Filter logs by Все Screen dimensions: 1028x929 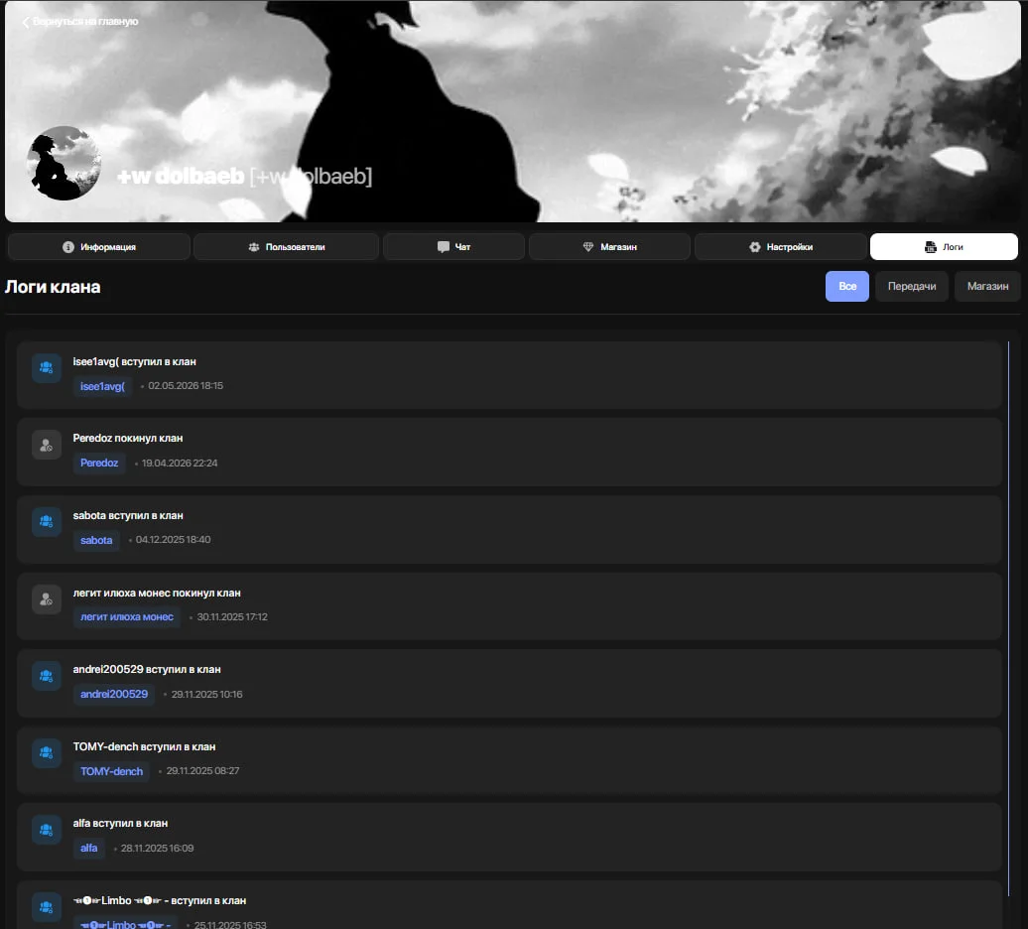[847, 287]
